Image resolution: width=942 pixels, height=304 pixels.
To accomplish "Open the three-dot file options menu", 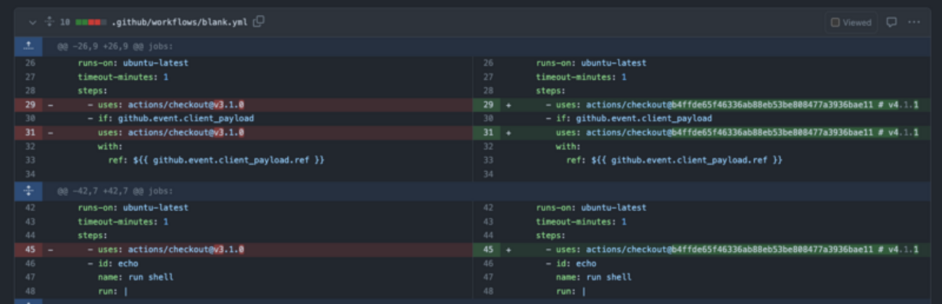I will [914, 22].
